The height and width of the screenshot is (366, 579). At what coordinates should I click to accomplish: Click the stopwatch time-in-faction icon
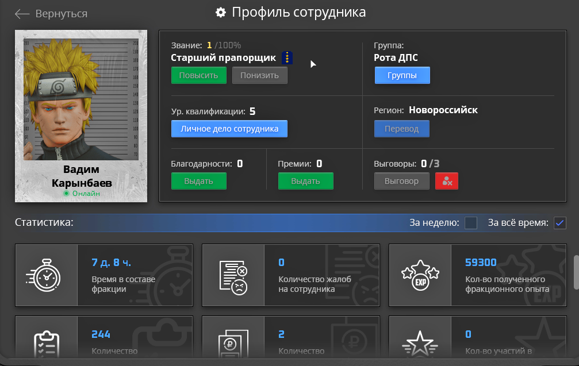(46, 275)
